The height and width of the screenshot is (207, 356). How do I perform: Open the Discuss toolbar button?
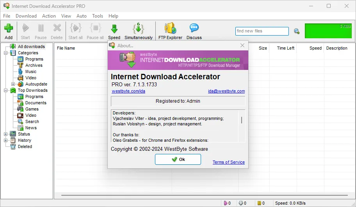tap(194, 31)
